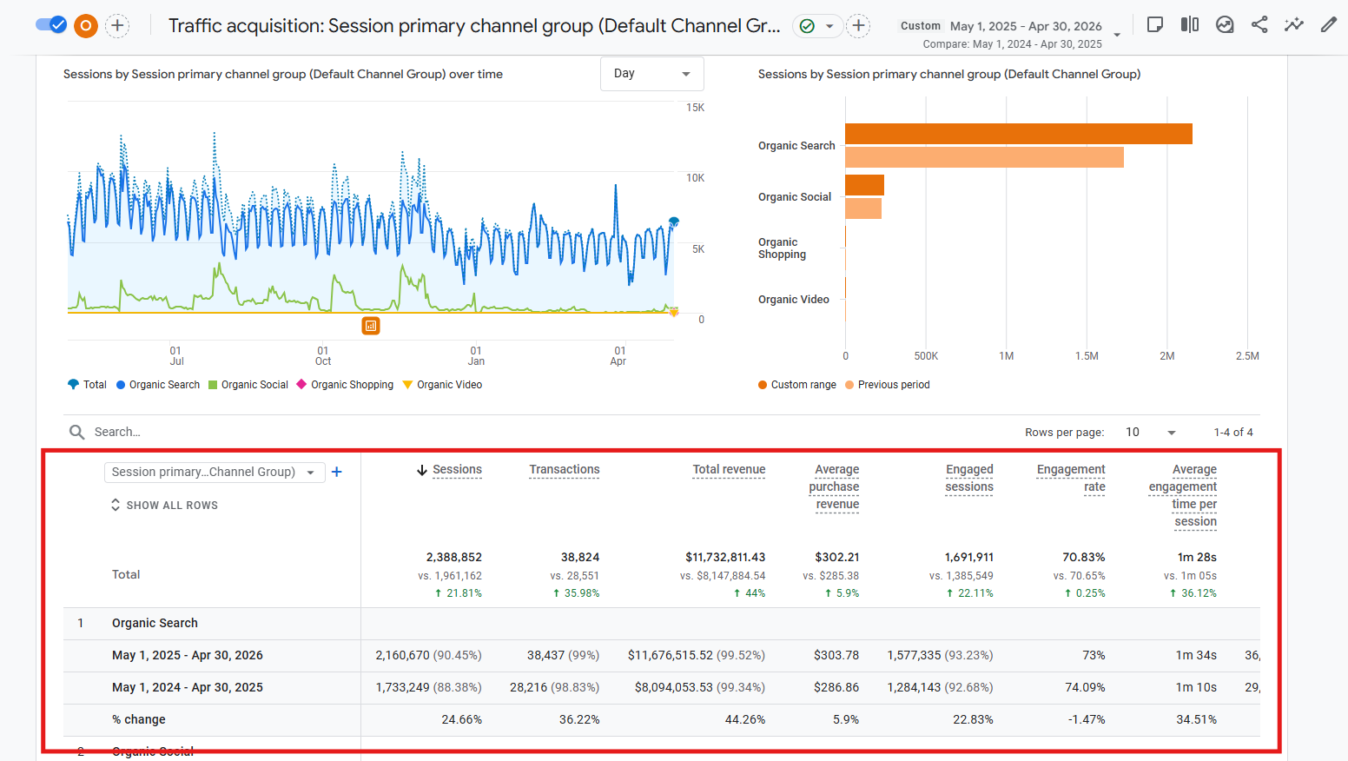The height and width of the screenshot is (761, 1348).
Task: Click the orange annotation marker on chart
Action: tap(371, 326)
